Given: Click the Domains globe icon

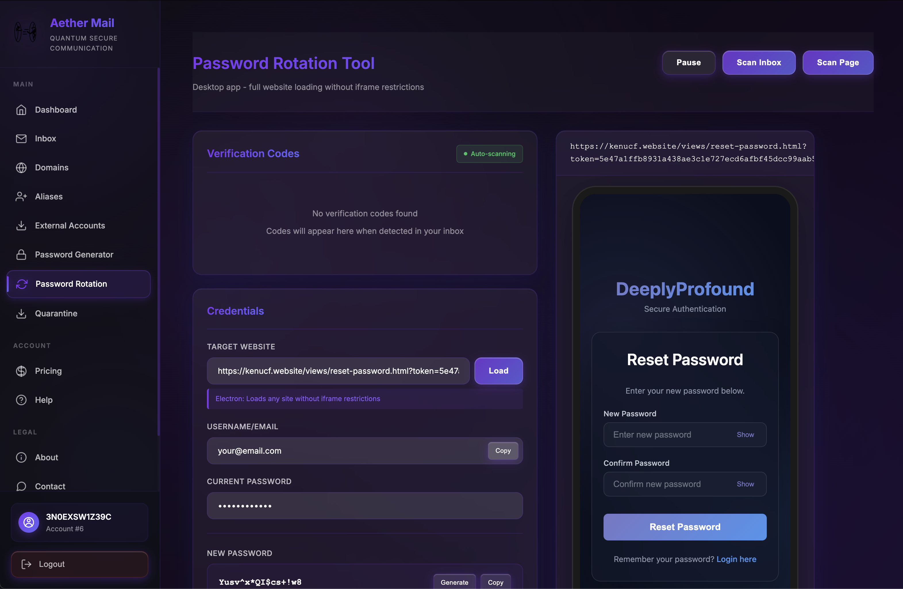Looking at the screenshot, I should pyautogui.click(x=22, y=167).
